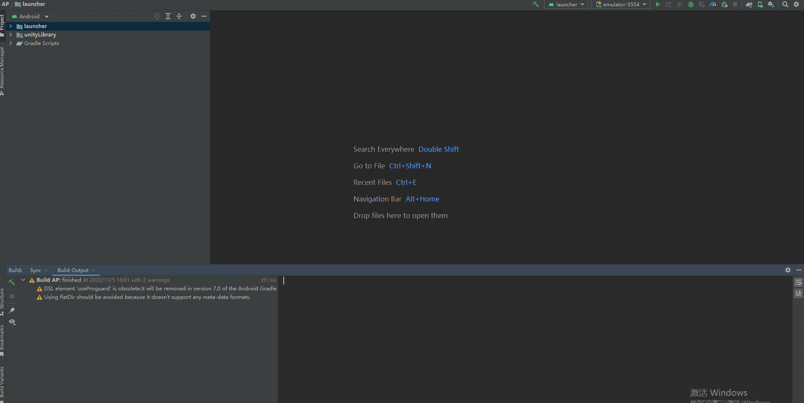The image size is (804, 403).
Task: Open IDE settings gear at top right
Action: pyautogui.click(x=796, y=4)
